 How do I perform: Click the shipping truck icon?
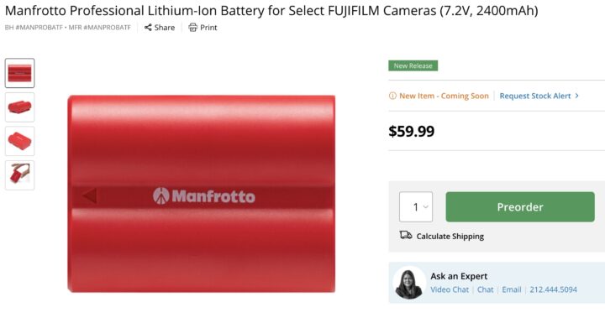click(x=406, y=235)
